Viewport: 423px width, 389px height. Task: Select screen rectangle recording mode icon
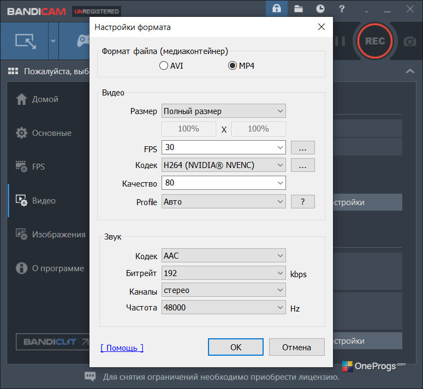[x=25, y=41]
